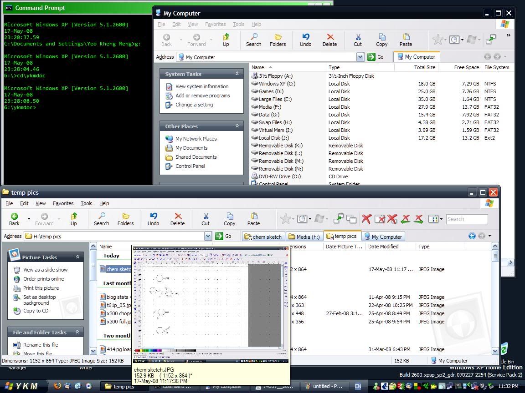Open Tools menu in temp pics window
Viewport: 525px width, 393px height.
pos(87,203)
